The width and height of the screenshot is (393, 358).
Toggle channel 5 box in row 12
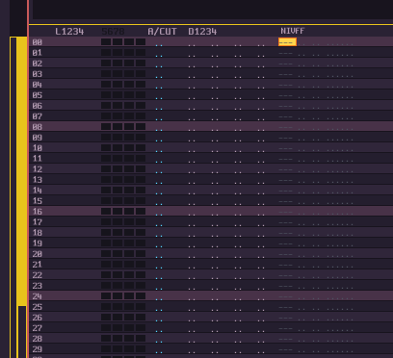[x=106, y=168]
